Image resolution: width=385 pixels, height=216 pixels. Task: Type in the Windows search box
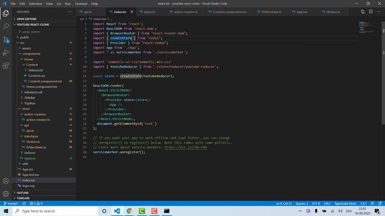55,211
